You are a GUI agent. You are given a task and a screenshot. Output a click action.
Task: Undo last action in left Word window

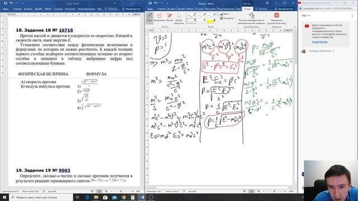coord(11,3)
